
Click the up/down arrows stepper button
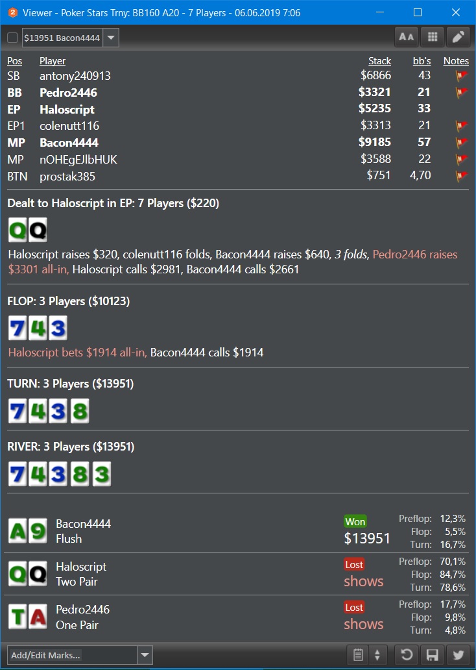(377, 654)
